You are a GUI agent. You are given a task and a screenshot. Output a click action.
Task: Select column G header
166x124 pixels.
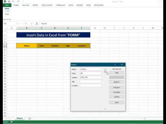pyautogui.click(x=95, y=28)
